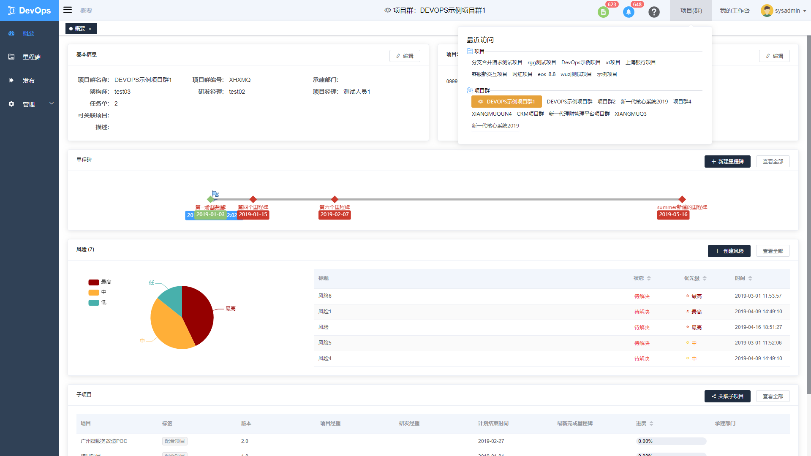Open recent project 分支合并请求测试项目
Screen dimensions: 811x456
tap(497, 62)
